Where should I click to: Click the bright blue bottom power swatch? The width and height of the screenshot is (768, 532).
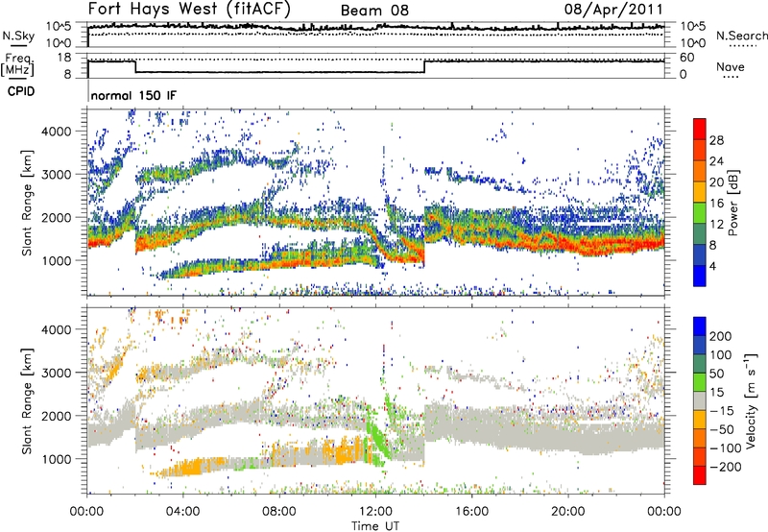[x=700, y=276]
